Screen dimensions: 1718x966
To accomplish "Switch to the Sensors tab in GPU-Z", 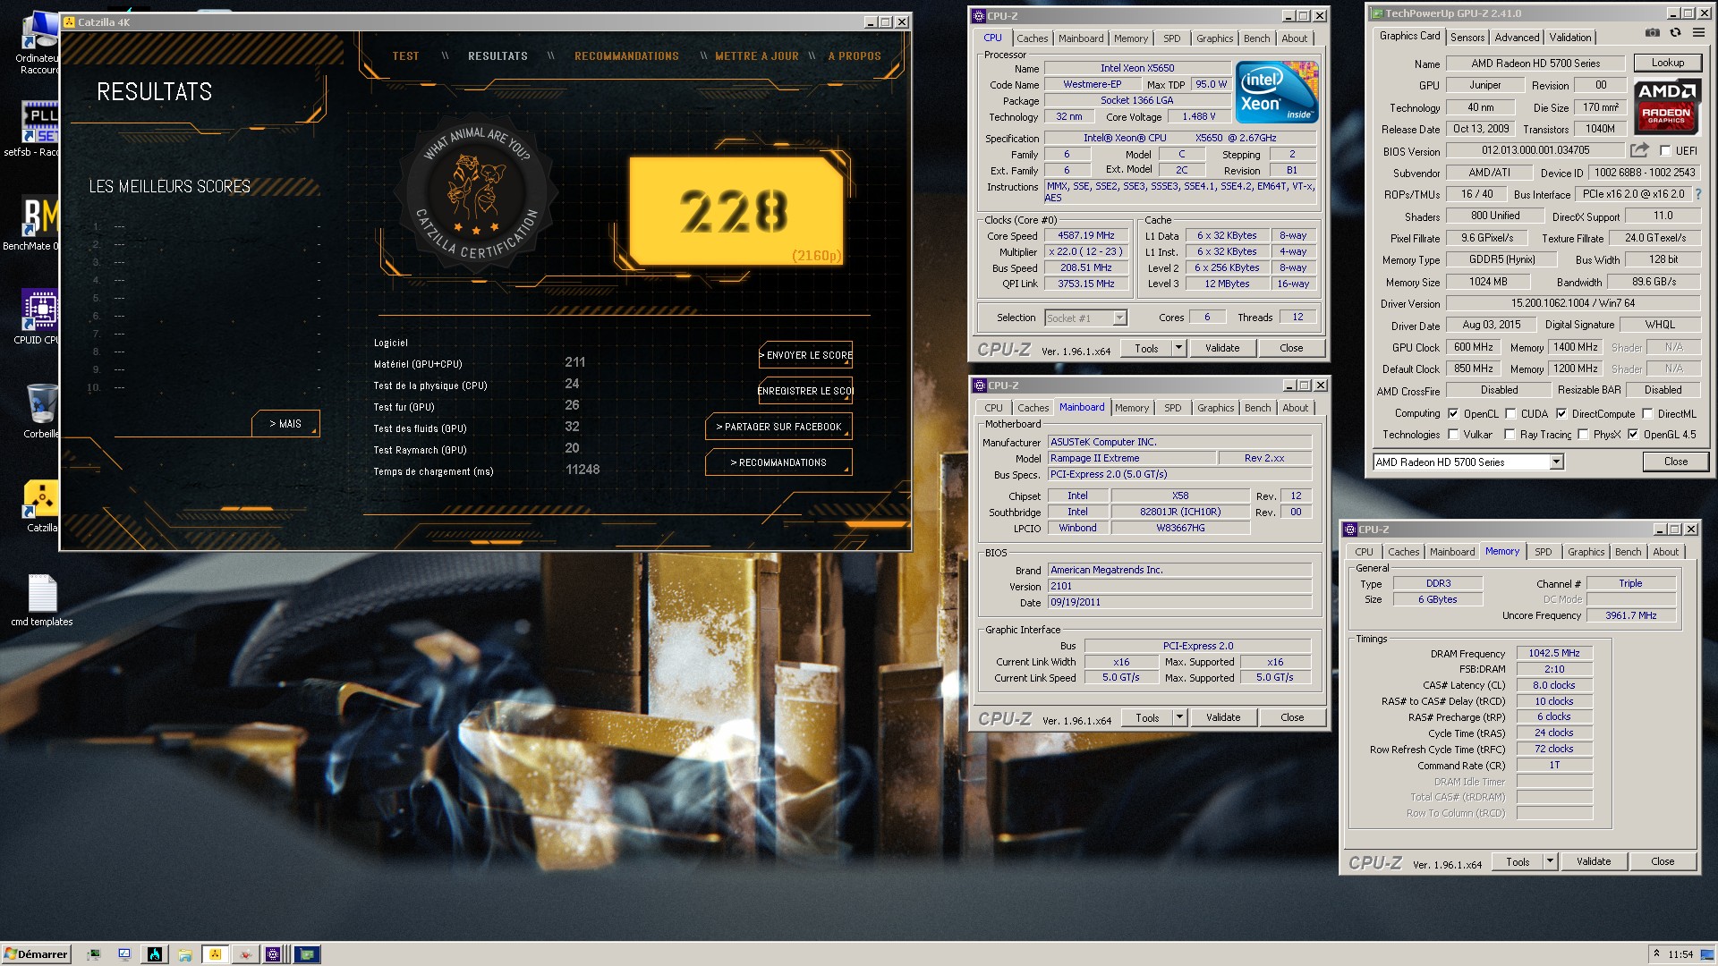I will pyautogui.click(x=1467, y=37).
